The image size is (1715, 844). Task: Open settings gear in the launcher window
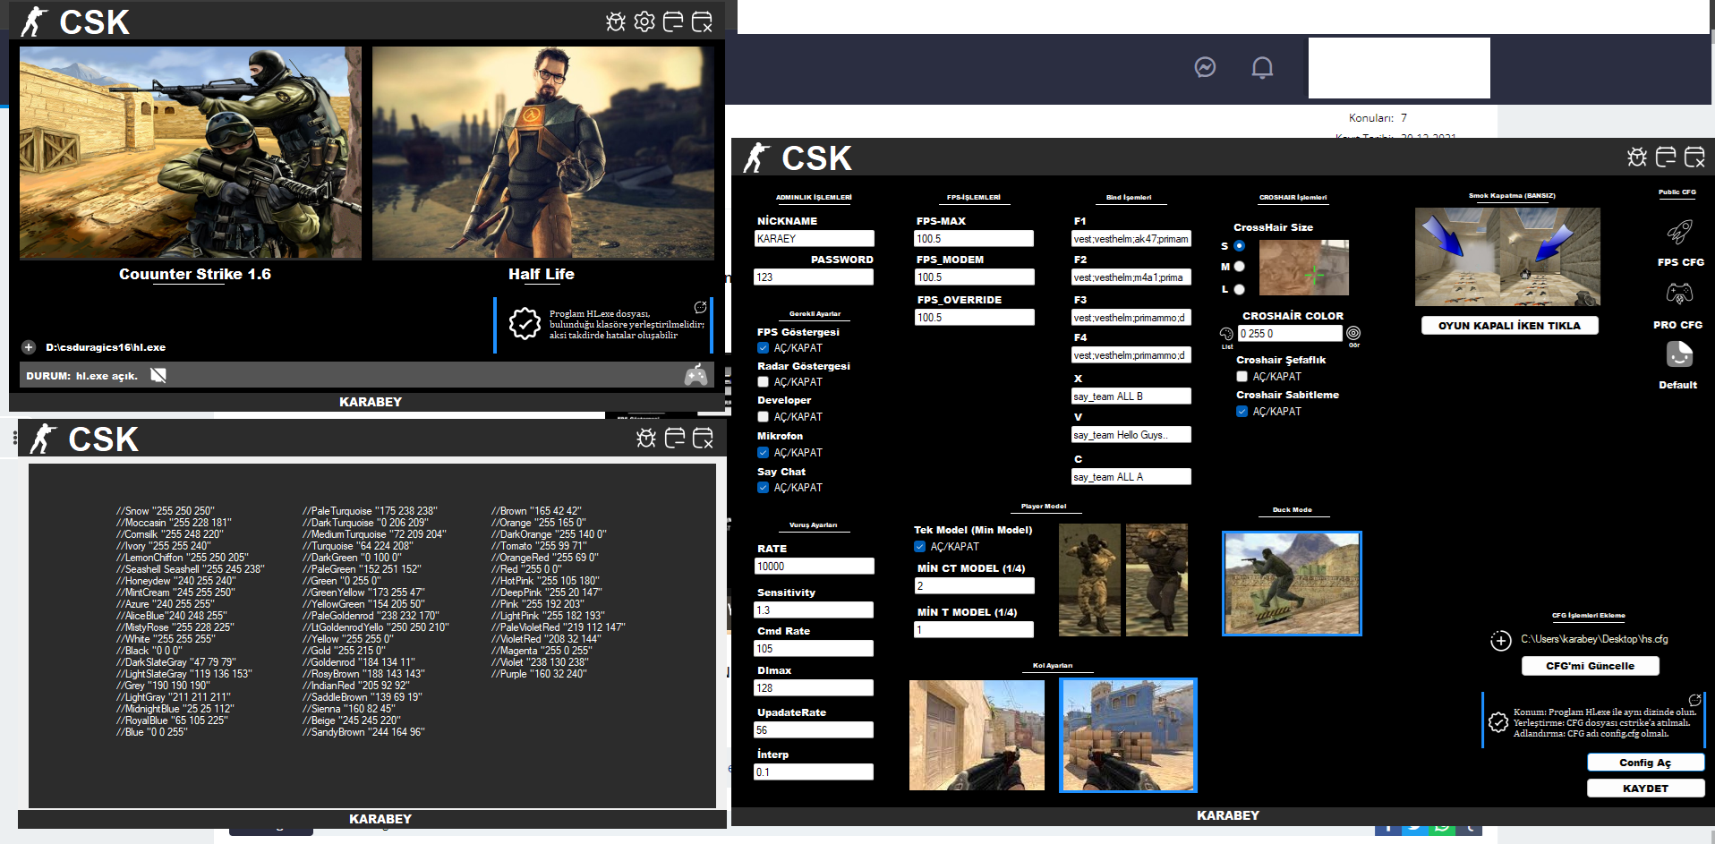[x=644, y=21]
